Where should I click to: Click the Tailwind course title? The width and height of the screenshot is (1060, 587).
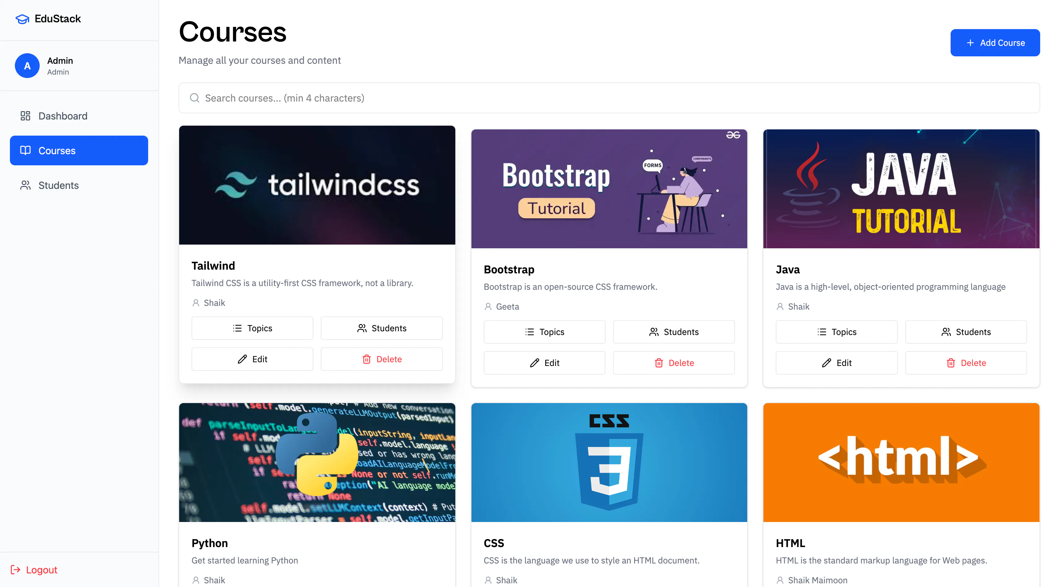[213, 266]
